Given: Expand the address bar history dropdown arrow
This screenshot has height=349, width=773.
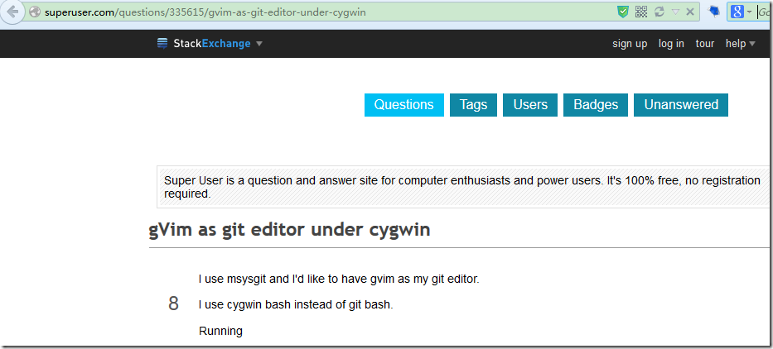Looking at the screenshot, I should [675, 12].
